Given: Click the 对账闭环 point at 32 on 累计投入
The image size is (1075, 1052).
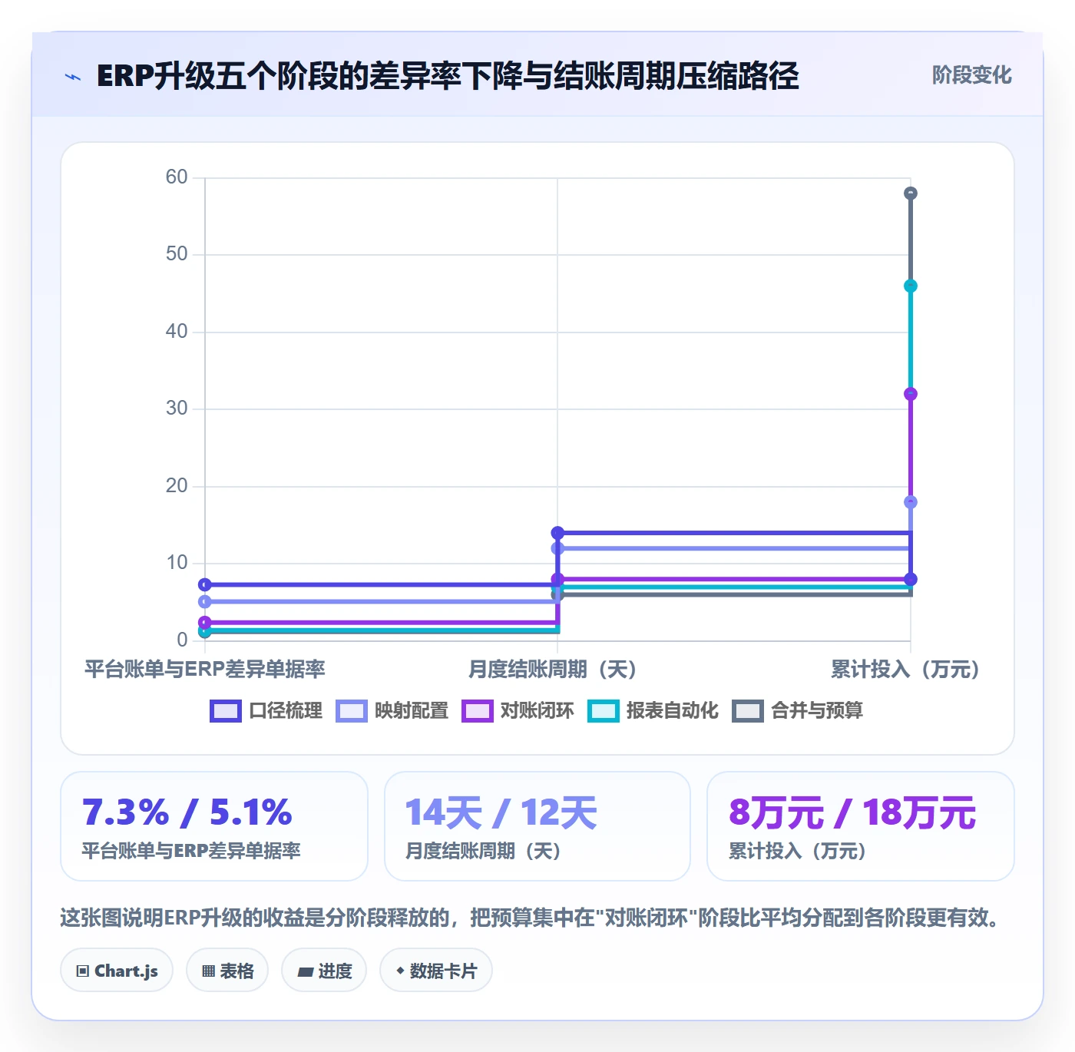Looking at the screenshot, I should point(911,395).
